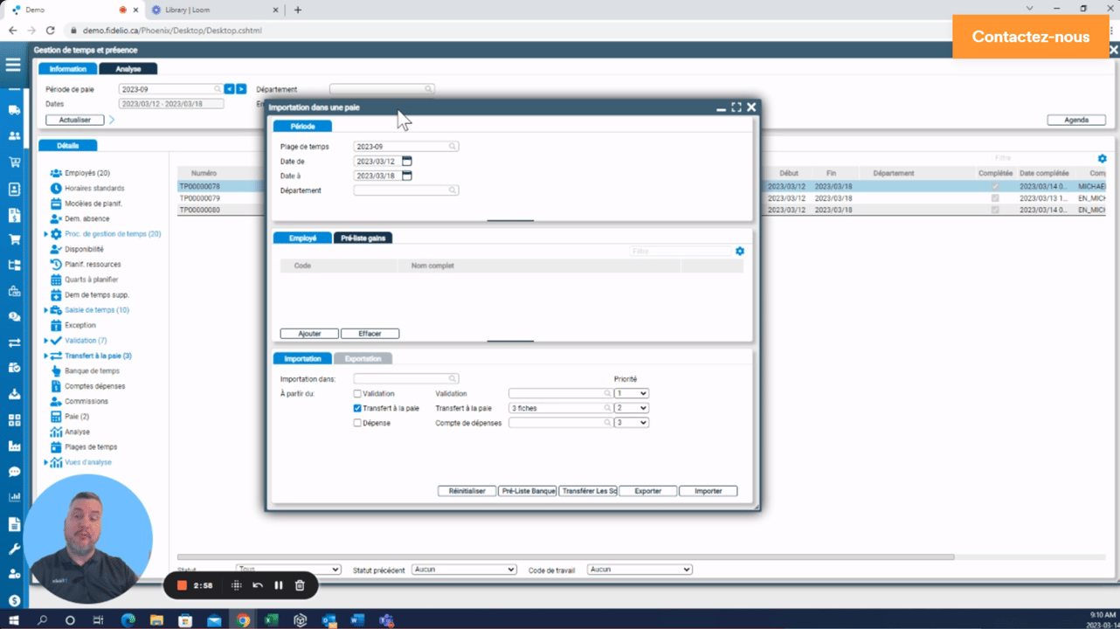This screenshot has width=1120, height=629.
Task: Click search icon in Importation dans field
Action: click(453, 379)
